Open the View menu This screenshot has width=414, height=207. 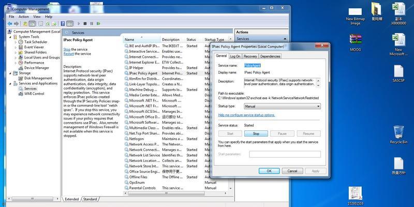pyautogui.click(x=37, y=17)
